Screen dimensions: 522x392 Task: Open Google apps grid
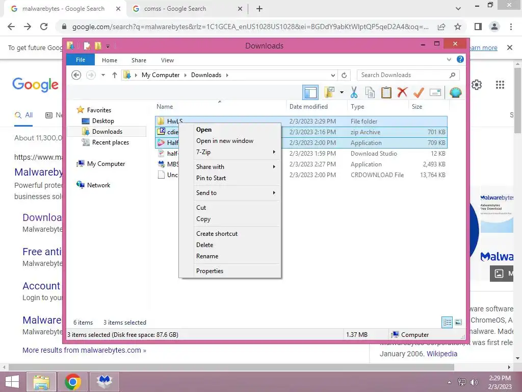(500, 85)
